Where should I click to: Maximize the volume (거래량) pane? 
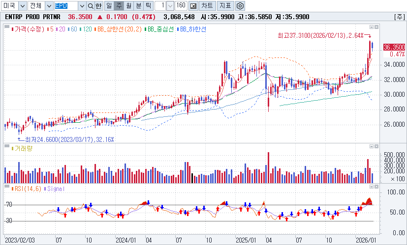pyautogui.click(x=371, y=146)
